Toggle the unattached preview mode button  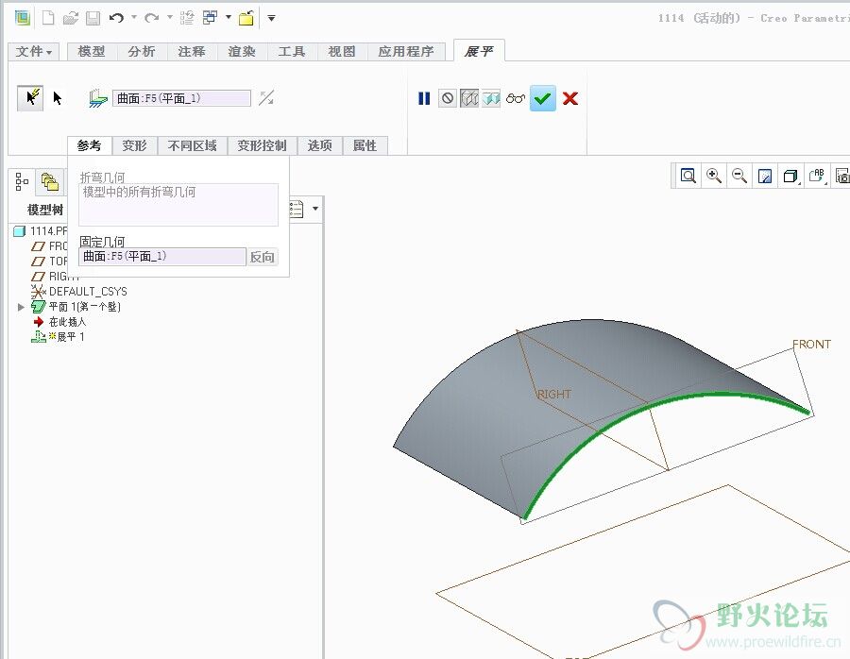[x=491, y=98]
